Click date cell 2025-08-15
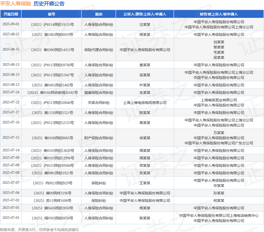This screenshot has height=232, width=264. (11, 49)
